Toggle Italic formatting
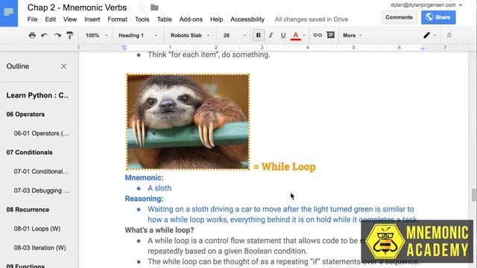 [x=271, y=35]
